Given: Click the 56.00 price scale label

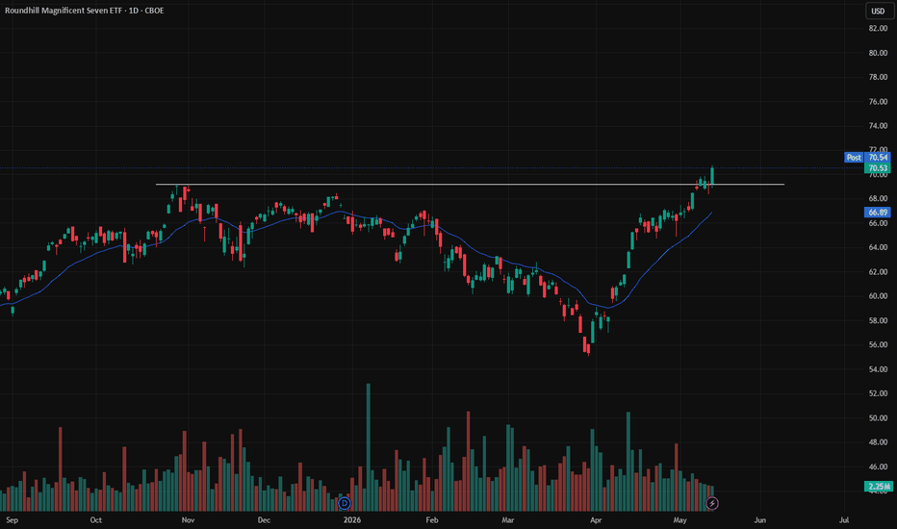Looking at the screenshot, I should 878,344.
